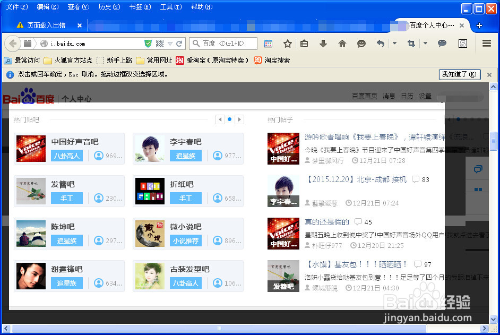Open the post 真的还是假的

(x=327, y=222)
